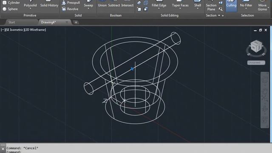Click bottom-left small icon in Solid Editing panel
Viewport: 272px width, 153px height.
click(139, 9)
